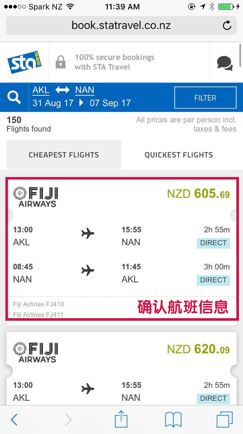
Task: Tap the 31 Aug 17 departure date
Action: 53,103
